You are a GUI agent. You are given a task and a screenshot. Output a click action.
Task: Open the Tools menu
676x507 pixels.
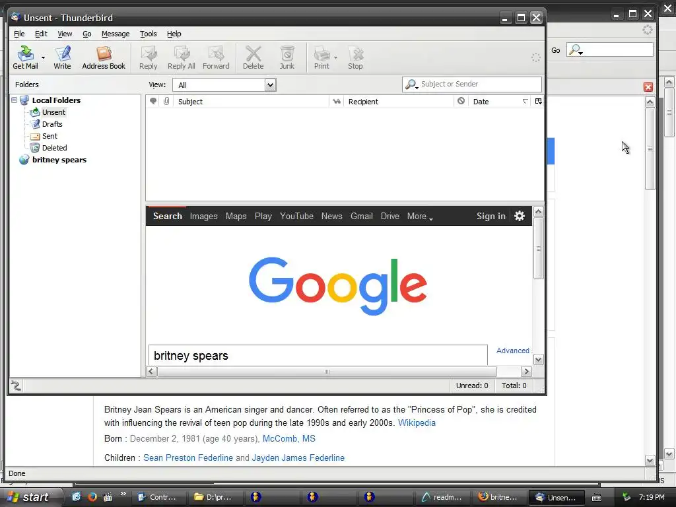pos(148,34)
